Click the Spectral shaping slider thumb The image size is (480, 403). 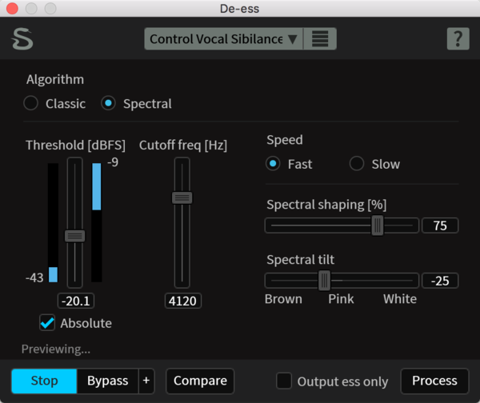378,226
